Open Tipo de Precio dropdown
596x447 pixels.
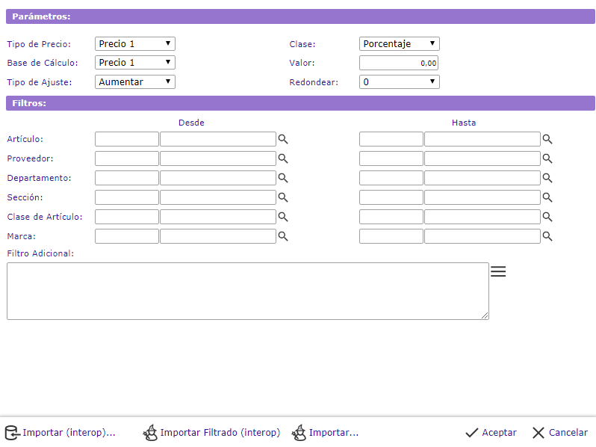(135, 44)
